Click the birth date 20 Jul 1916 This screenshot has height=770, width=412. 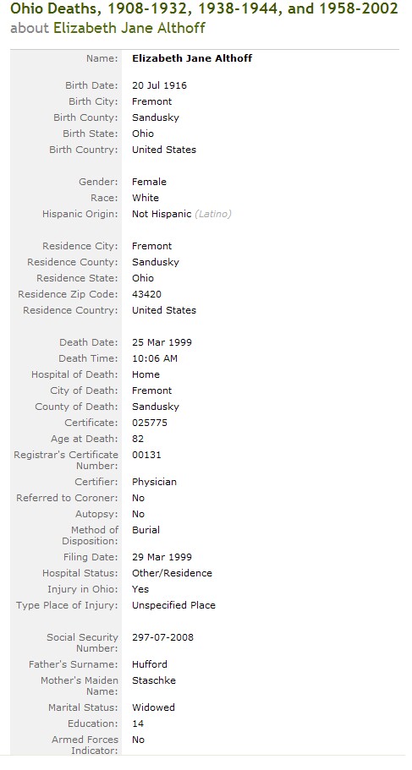click(159, 85)
